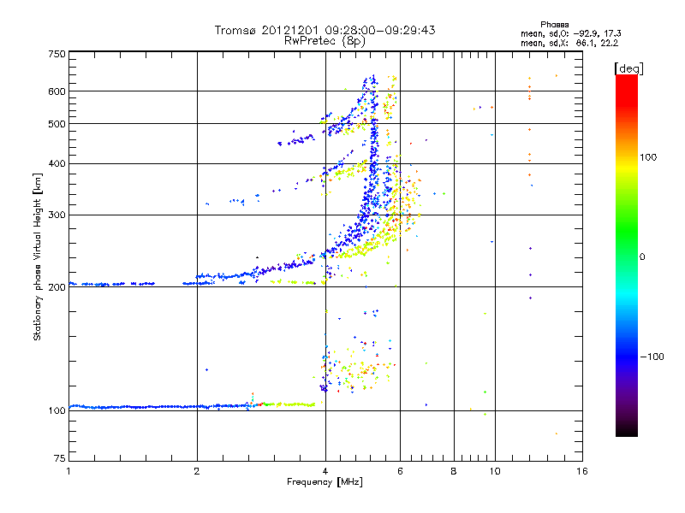Click the '500' height axis tick label
The height and width of the screenshot is (513, 685).
(x=57, y=124)
